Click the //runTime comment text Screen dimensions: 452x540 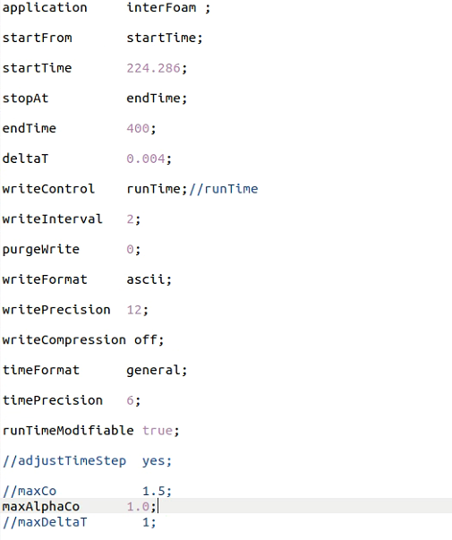(224, 189)
